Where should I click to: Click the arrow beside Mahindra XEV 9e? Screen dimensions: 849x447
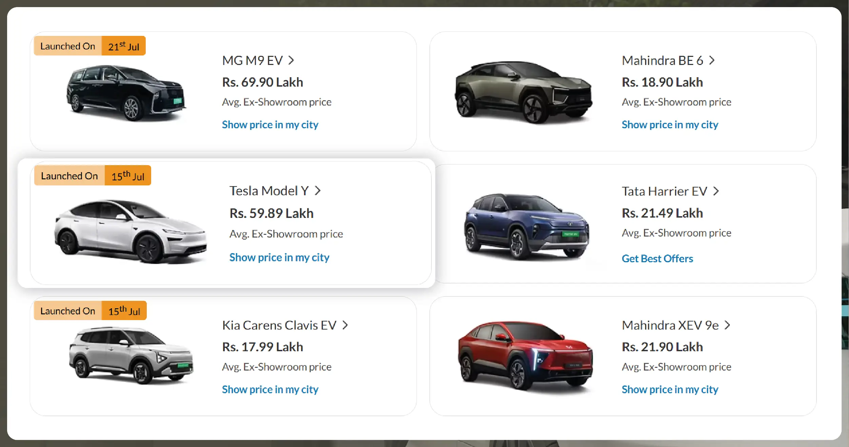tap(727, 325)
